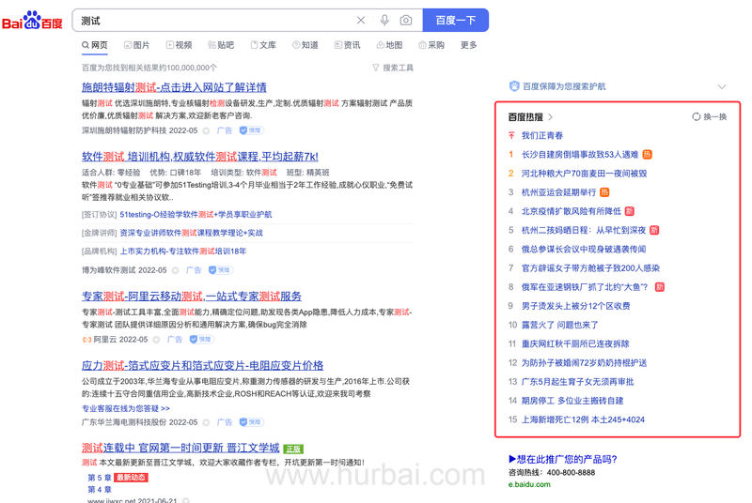Click the 热 badge on 长沙自建房 topic
The image size is (752, 503).
[647, 155]
